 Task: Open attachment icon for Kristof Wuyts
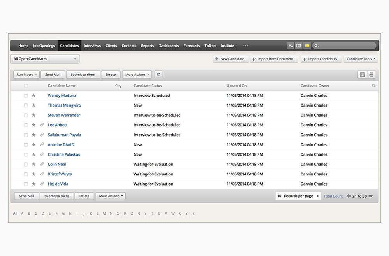point(42,174)
